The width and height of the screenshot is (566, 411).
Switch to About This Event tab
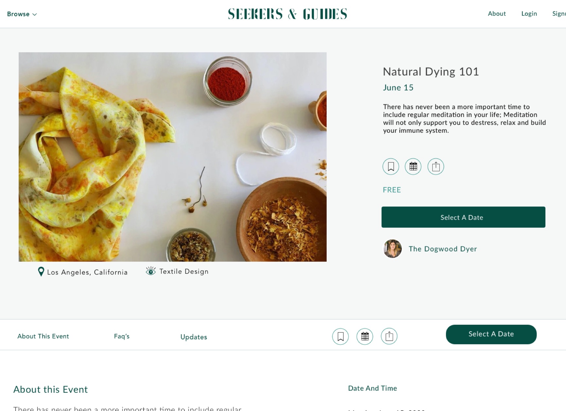(43, 336)
